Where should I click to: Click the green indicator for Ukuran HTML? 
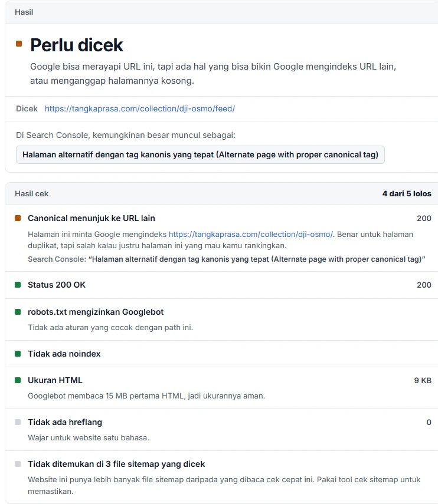click(18, 380)
